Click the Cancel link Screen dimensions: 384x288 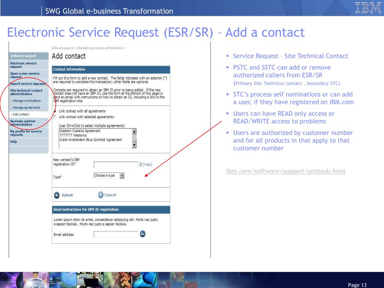click(110, 195)
